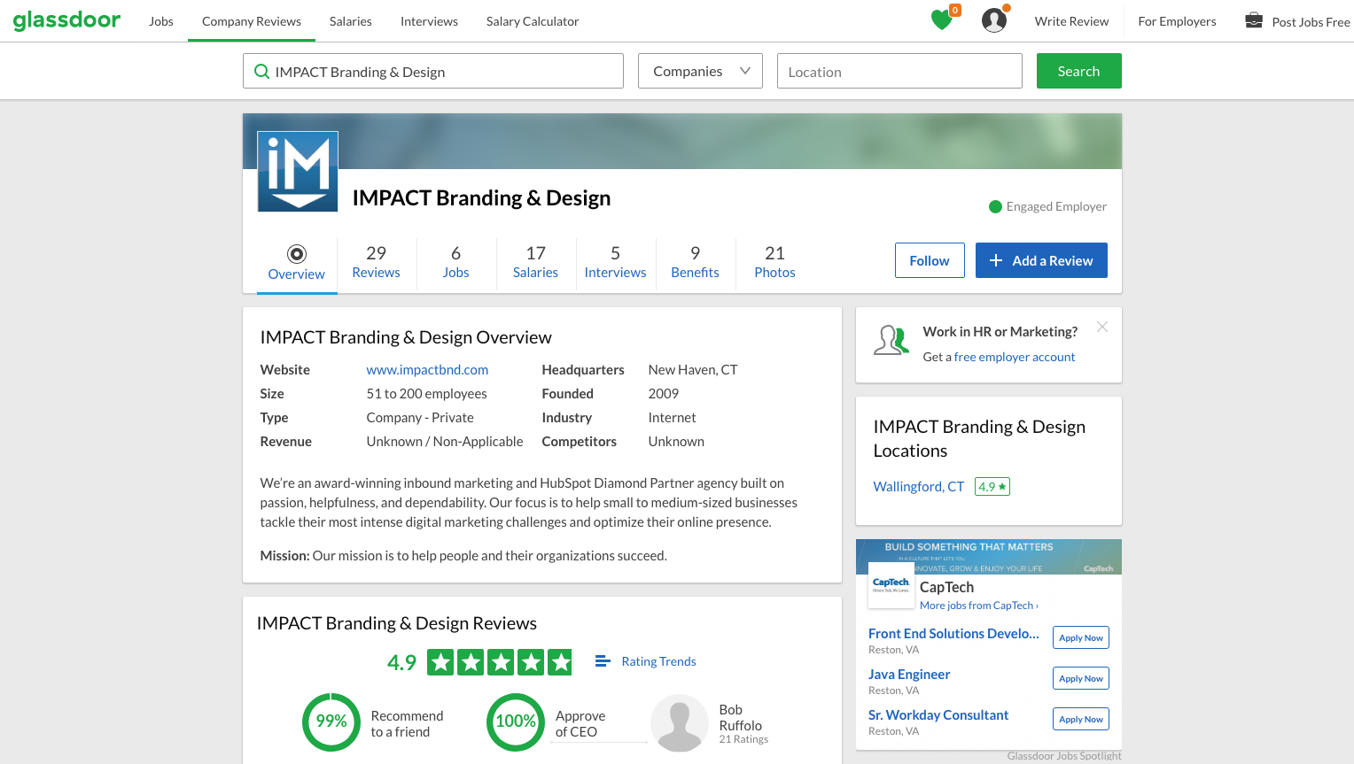Click the green Search button
The height and width of the screenshot is (764, 1354).
coord(1078,71)
